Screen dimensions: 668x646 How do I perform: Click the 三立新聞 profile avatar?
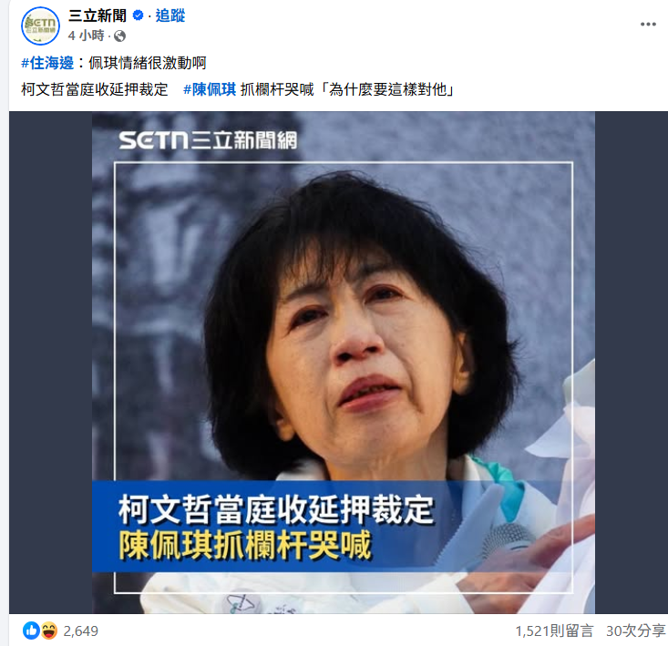tap(40, 26)
